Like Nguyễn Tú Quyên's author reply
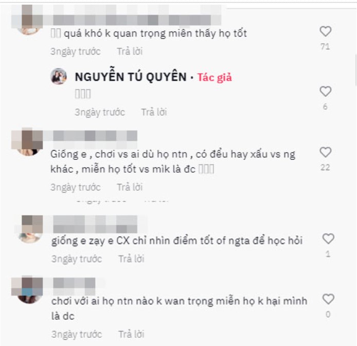 325,92
